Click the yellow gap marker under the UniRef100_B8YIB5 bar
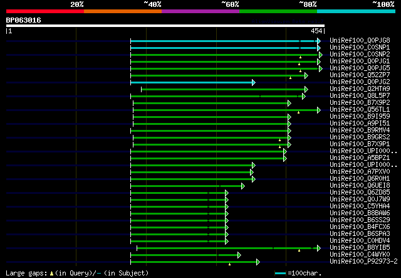Viewport: 401px width, 278px height. click(299, 250)
